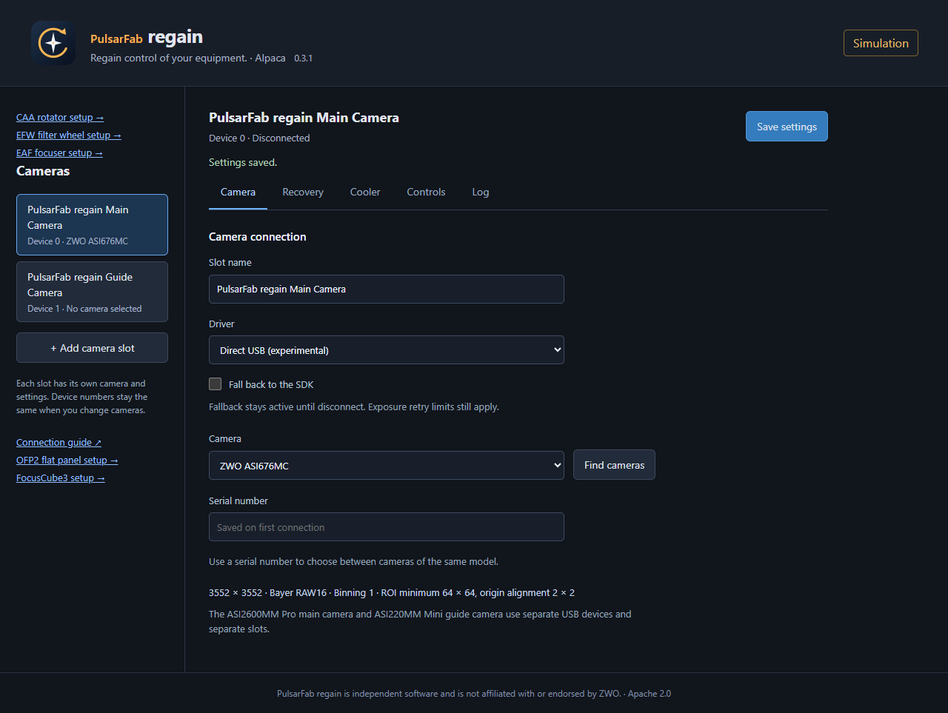Click the Apache 2.0 footer text
This screenshot has height=713, width=948.
click(650, 694)
